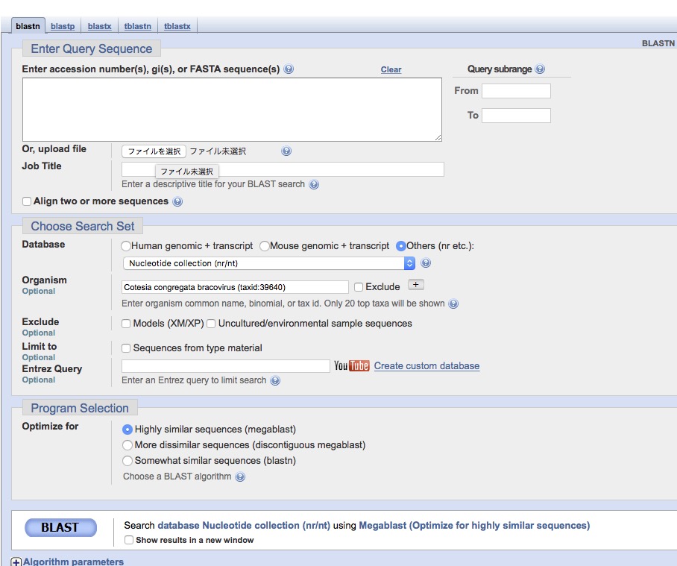This screenshot has width=677, height=566.
Task: Focus the Query subrange From field
Action: (x=516, y=91)
